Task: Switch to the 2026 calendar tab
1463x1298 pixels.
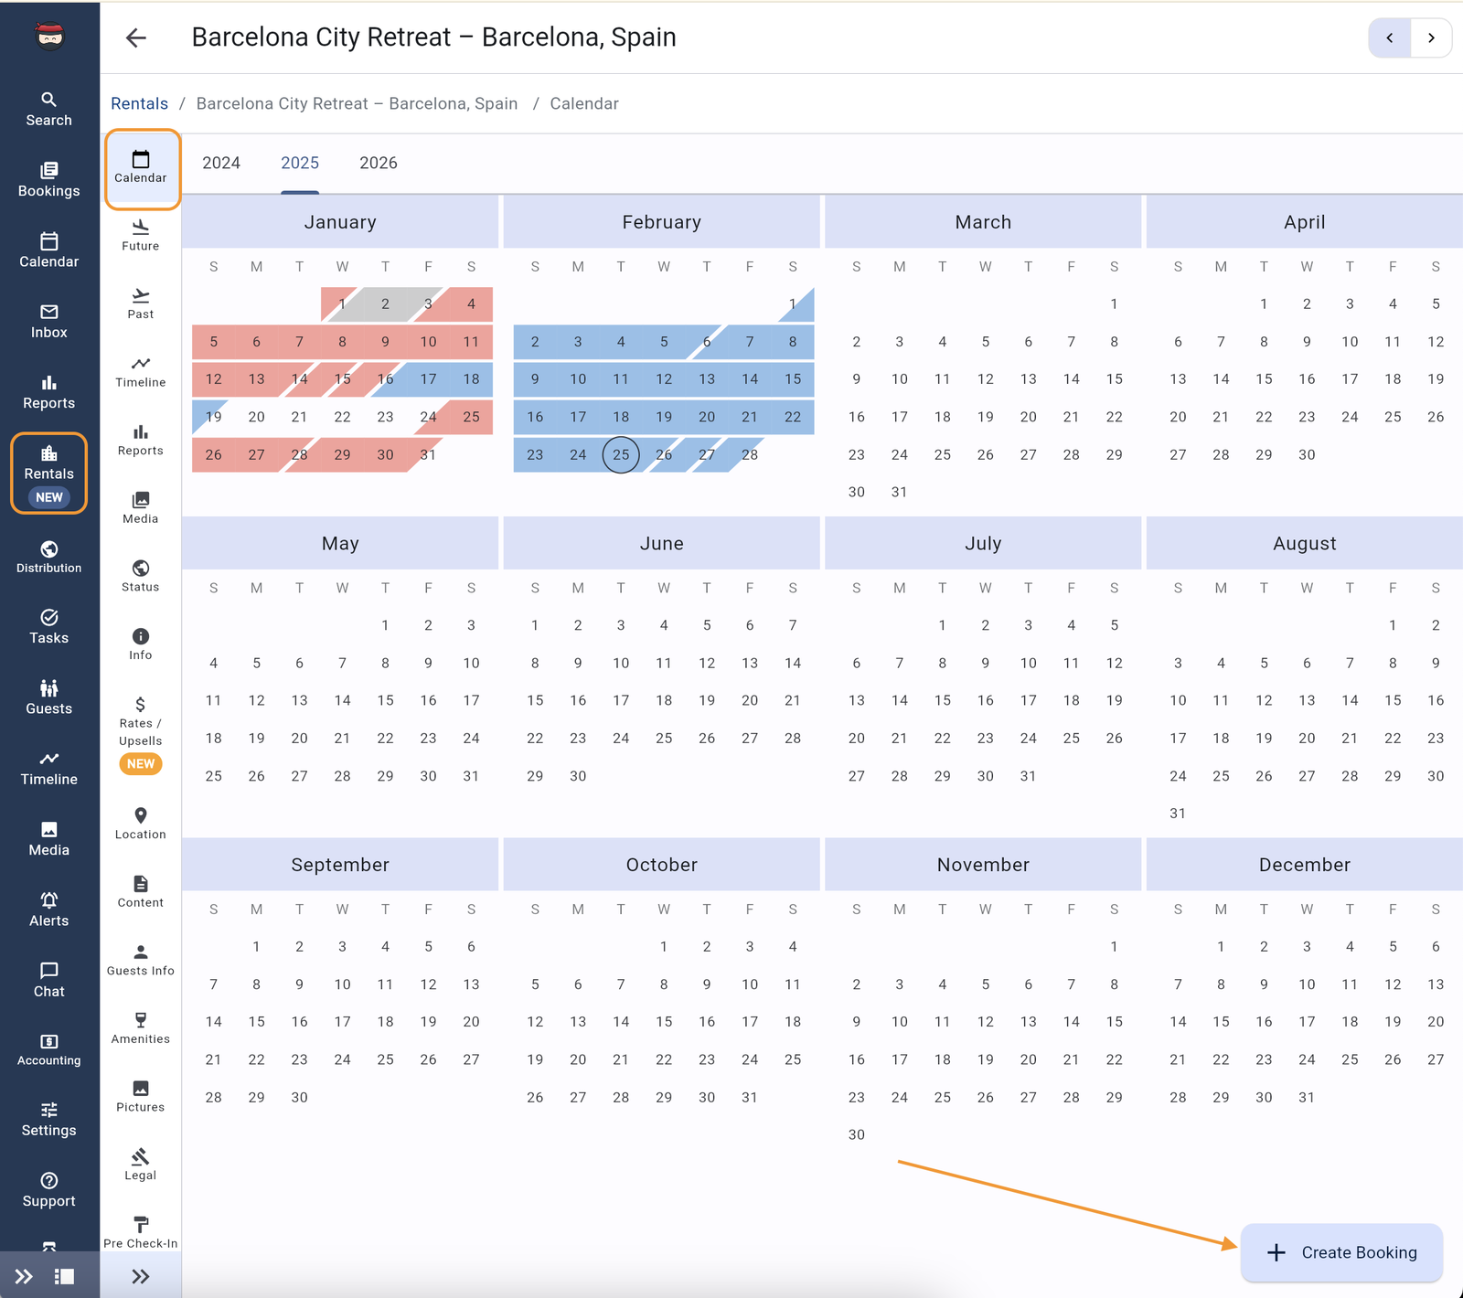Action: [x=378, y=163]
